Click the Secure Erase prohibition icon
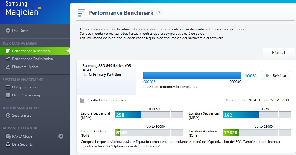Image resolution: width=296 pixels, height=155 pixels. (8, 116)
